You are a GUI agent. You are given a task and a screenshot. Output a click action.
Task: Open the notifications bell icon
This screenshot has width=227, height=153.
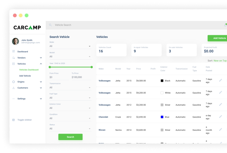point(225,25)
